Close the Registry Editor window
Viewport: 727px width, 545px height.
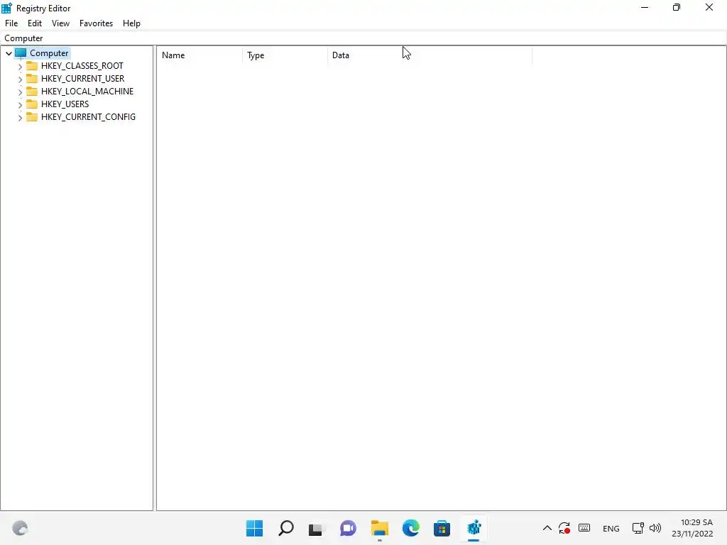click(x=709, y=8)
